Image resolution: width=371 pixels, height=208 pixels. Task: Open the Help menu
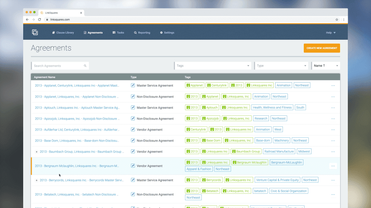(x=330, y=33)
